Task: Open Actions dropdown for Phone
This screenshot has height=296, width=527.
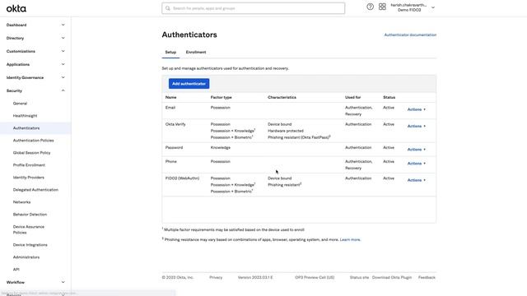Action: (x=417, y=164)
